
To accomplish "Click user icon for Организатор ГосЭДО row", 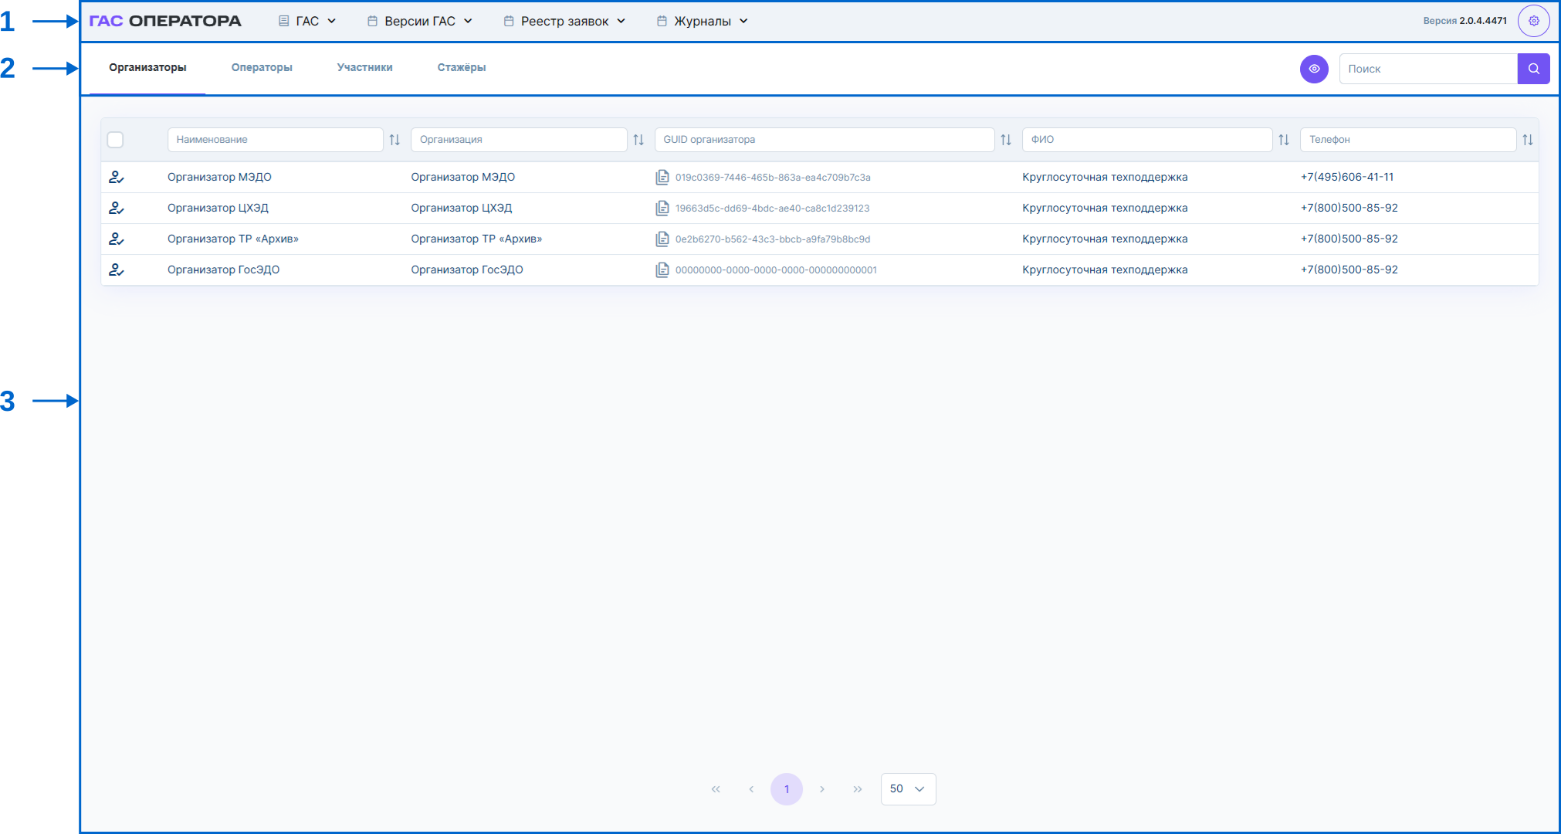I will 116,270.
